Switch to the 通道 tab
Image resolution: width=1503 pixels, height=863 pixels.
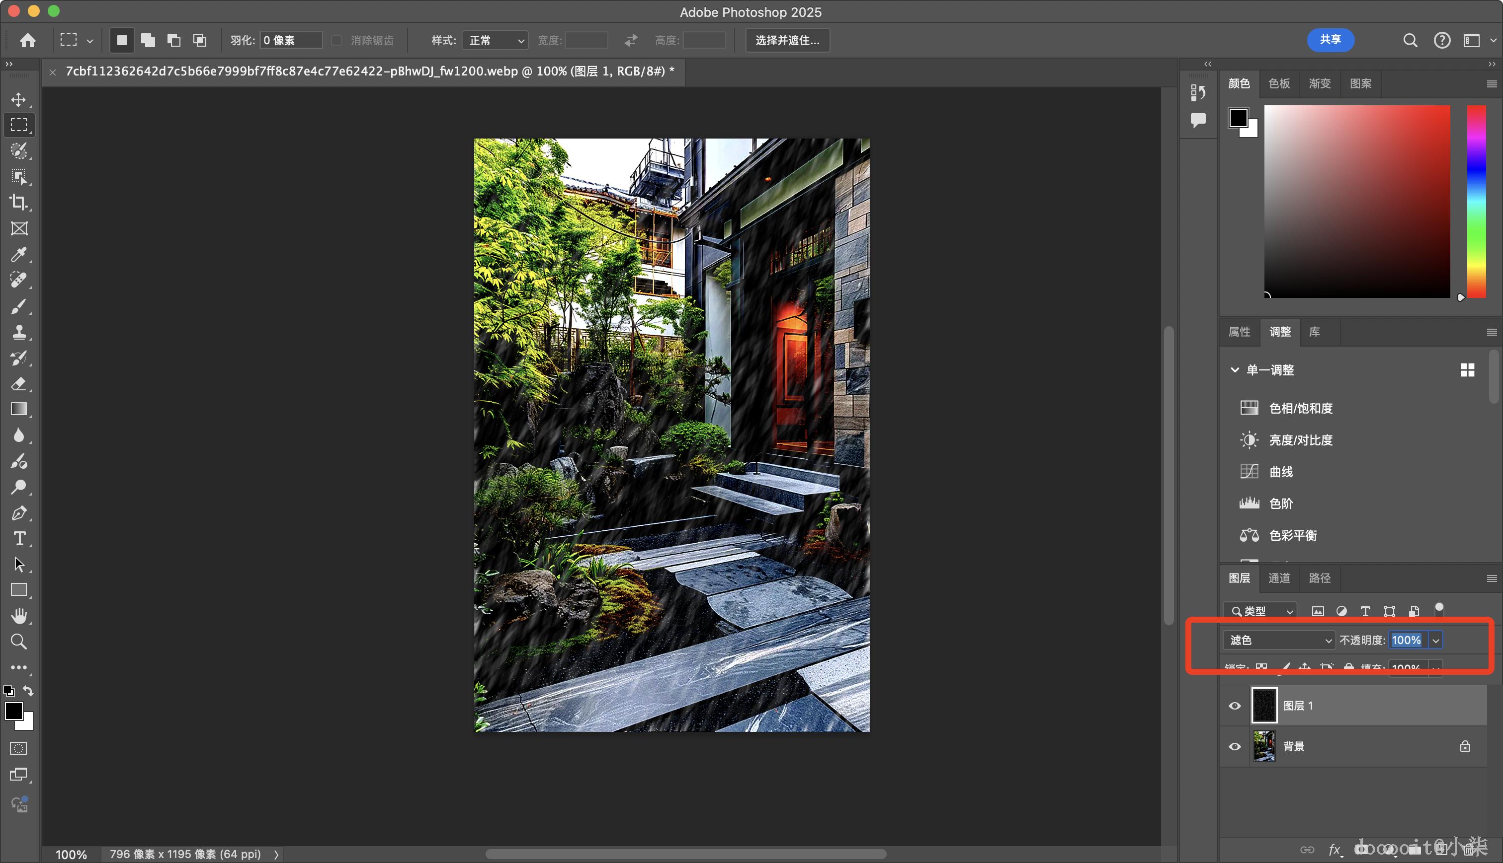click(x=1279, y=578)
